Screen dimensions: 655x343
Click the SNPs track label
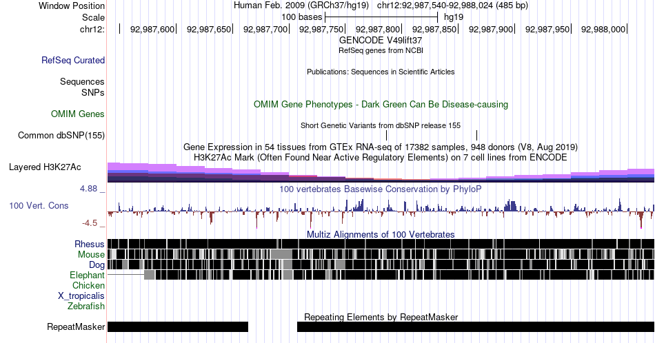coord(93,92)
